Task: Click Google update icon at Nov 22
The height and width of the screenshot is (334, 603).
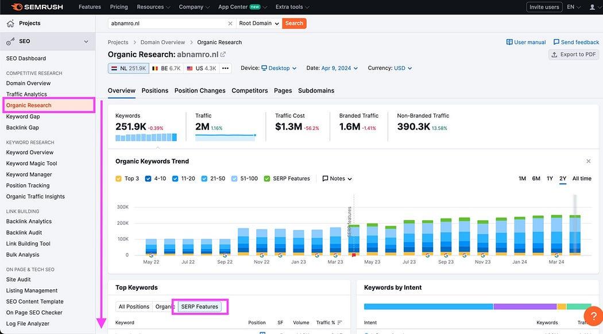Action: click(x=261, y=255)
